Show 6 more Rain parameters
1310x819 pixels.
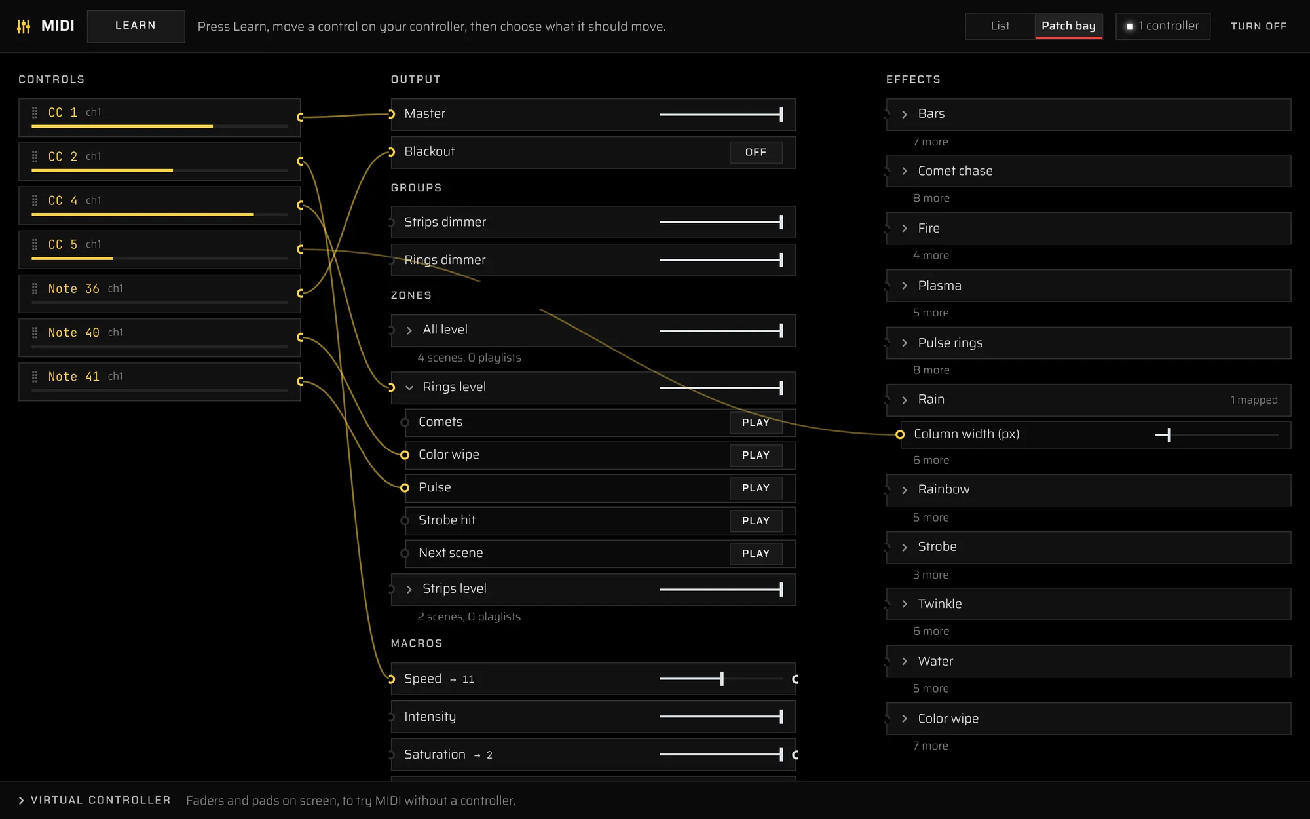point(931,460)
